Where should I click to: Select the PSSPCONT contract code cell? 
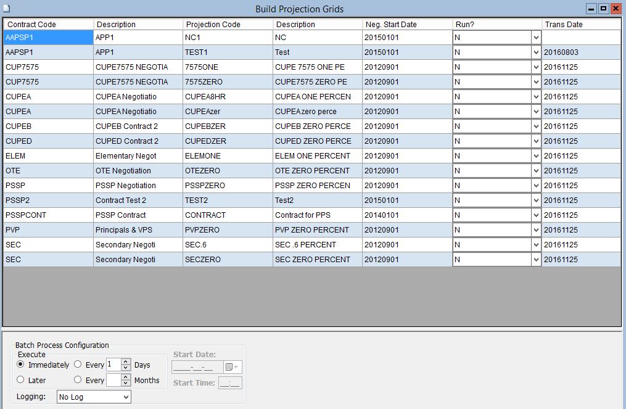[x=48, y=215]
